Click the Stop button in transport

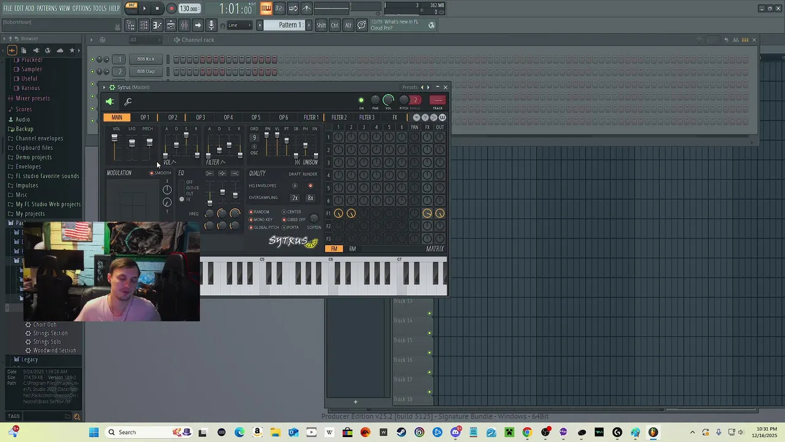[x=157, y=9]
